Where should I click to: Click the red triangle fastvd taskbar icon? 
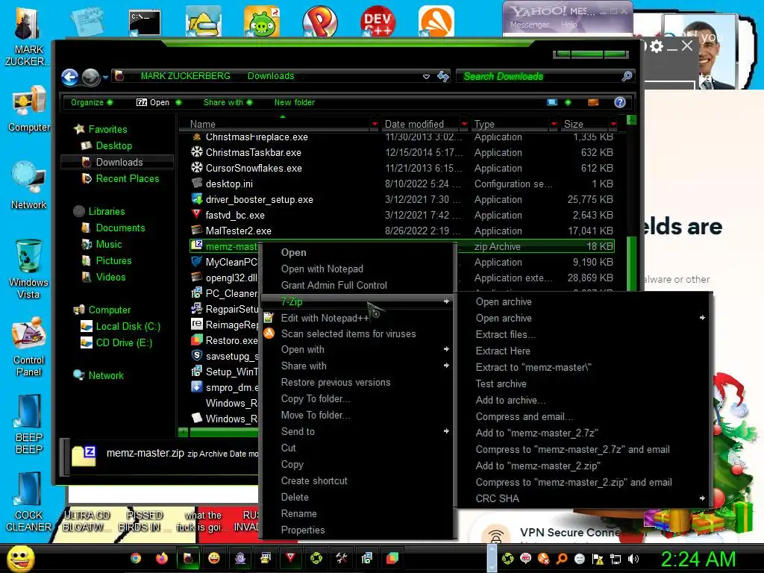coord(291,558)
